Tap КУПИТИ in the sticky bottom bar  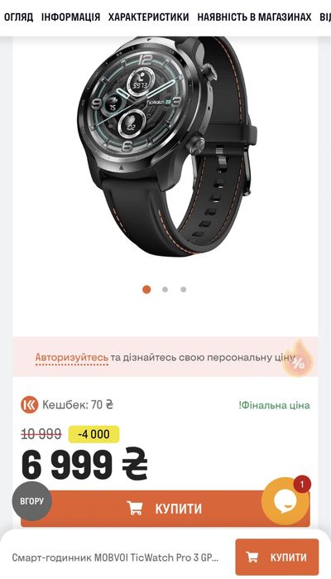tap(276, 557)
